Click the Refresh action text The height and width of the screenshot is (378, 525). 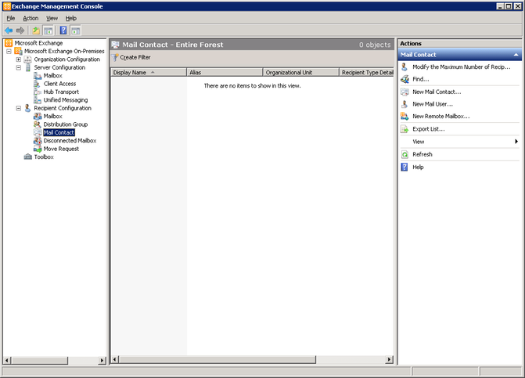coord(423,154)
